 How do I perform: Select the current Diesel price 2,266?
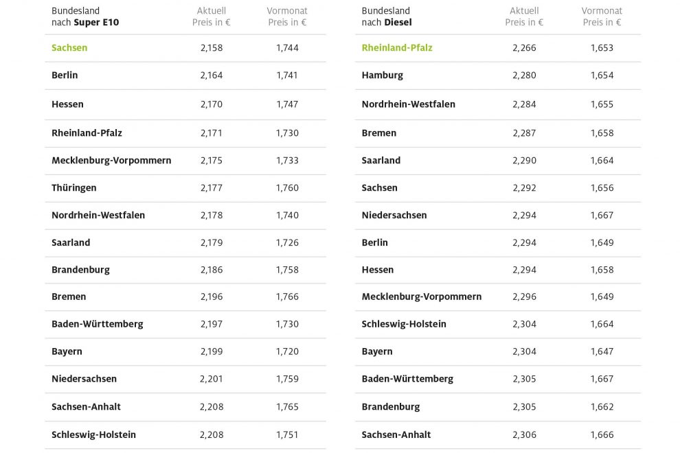(x=524, y=48)
